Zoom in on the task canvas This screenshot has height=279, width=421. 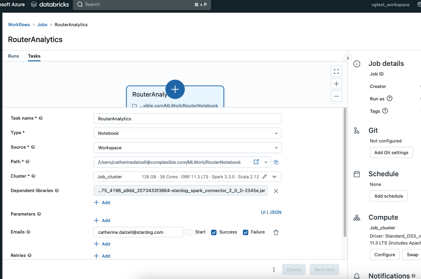coord(336,84)
